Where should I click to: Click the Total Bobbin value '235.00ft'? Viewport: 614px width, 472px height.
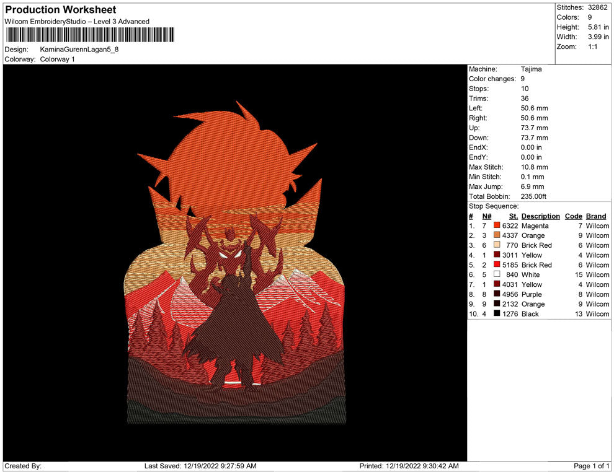[533, 196]
